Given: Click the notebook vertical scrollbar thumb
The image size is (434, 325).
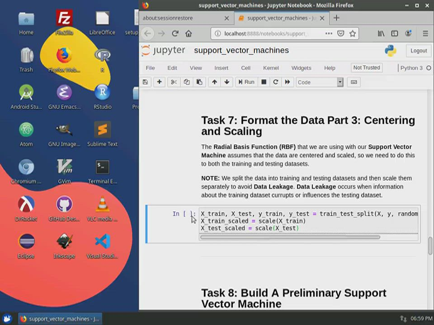Looking at the screenshot, I should click(430, 246).
